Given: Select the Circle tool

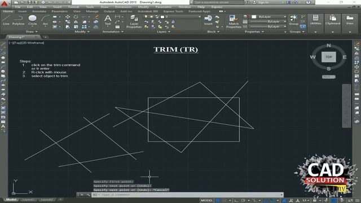Looking at the screenshot, I should 33,20.
